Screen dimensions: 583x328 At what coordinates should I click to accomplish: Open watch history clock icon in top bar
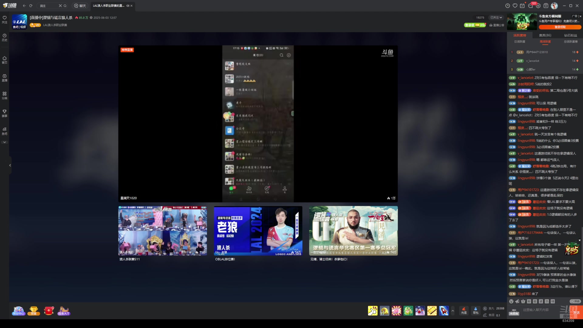point(507,6)
